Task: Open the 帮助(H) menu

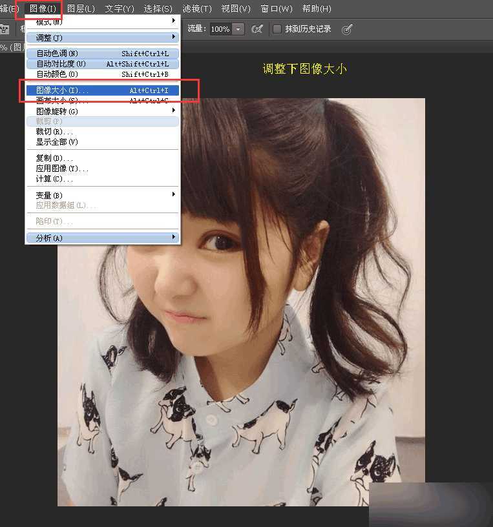Action: (x=317, y=8)
